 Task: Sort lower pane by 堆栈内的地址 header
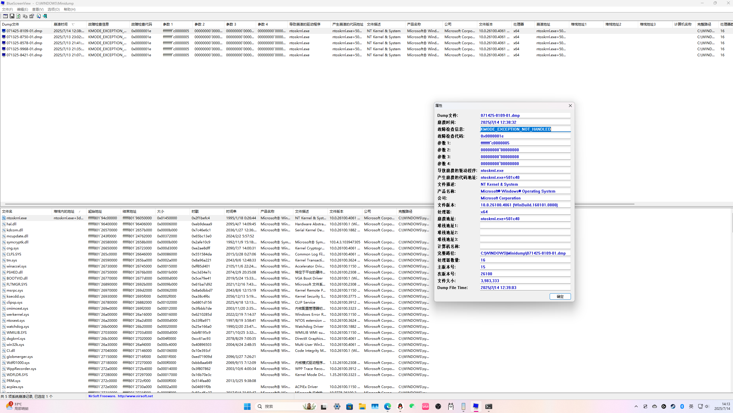point(64,212)
